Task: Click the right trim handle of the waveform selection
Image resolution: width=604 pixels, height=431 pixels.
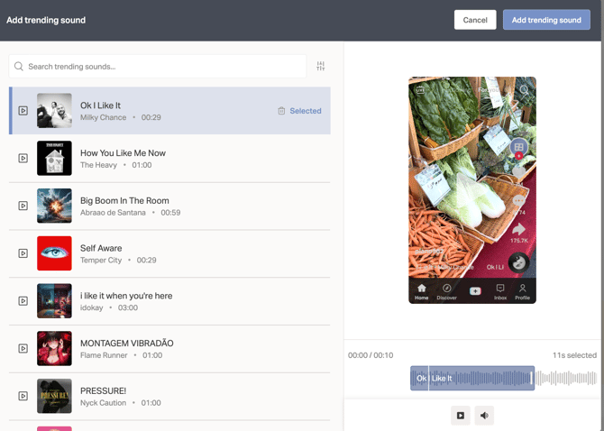Action: pos(532,378)
